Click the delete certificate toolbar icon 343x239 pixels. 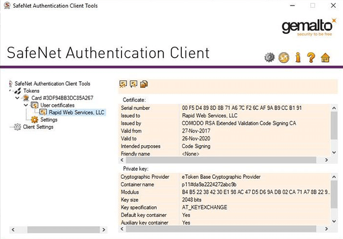point(123,84)
